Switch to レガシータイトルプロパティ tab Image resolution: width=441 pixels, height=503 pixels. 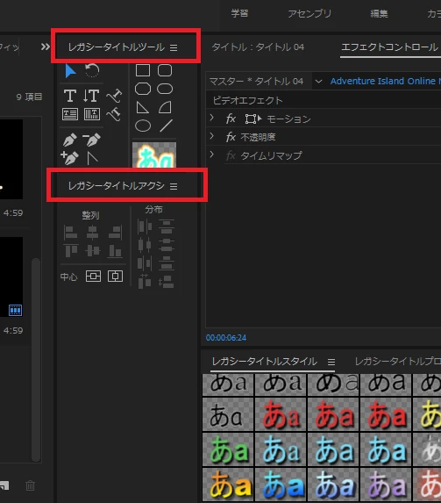[x=398, y=362]
